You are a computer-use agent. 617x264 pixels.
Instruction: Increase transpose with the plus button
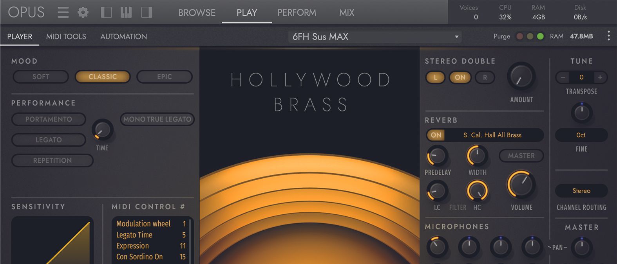600,77
